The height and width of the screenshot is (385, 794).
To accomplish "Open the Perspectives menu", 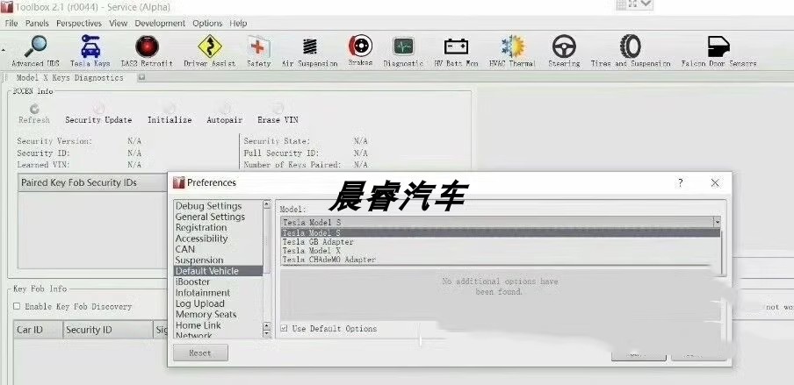I will (x=79, y=24).
